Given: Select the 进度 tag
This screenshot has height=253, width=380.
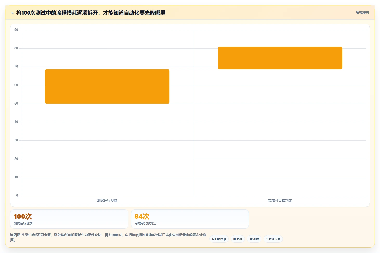Looking at the screenshot, I should (254, 239).
